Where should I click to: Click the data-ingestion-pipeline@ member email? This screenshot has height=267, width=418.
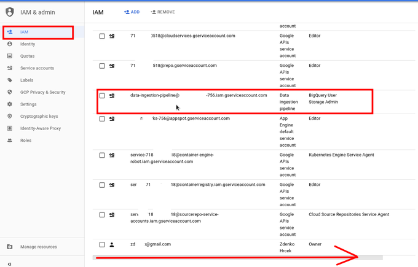click(x=199, y=95)
